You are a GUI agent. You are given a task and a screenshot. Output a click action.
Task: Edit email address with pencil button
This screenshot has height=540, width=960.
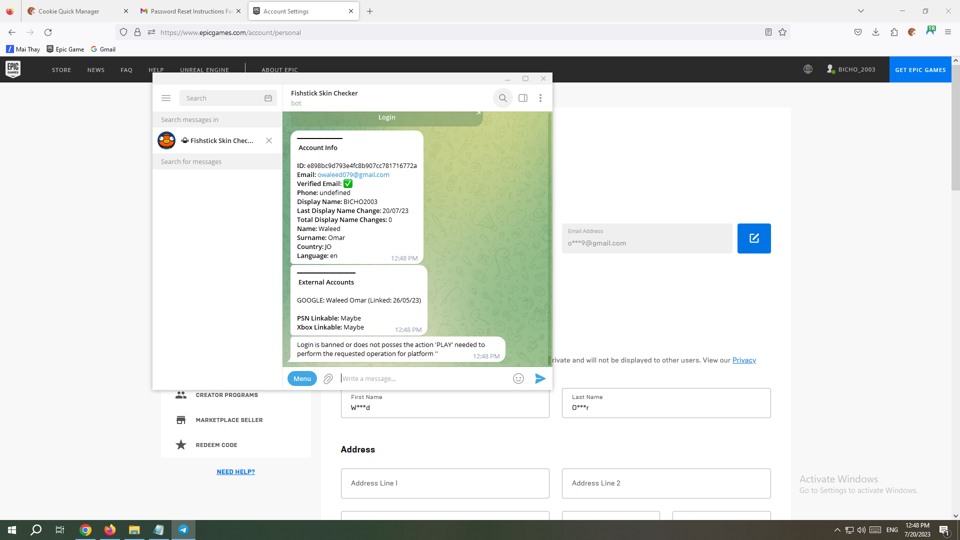tap(754, 238)
